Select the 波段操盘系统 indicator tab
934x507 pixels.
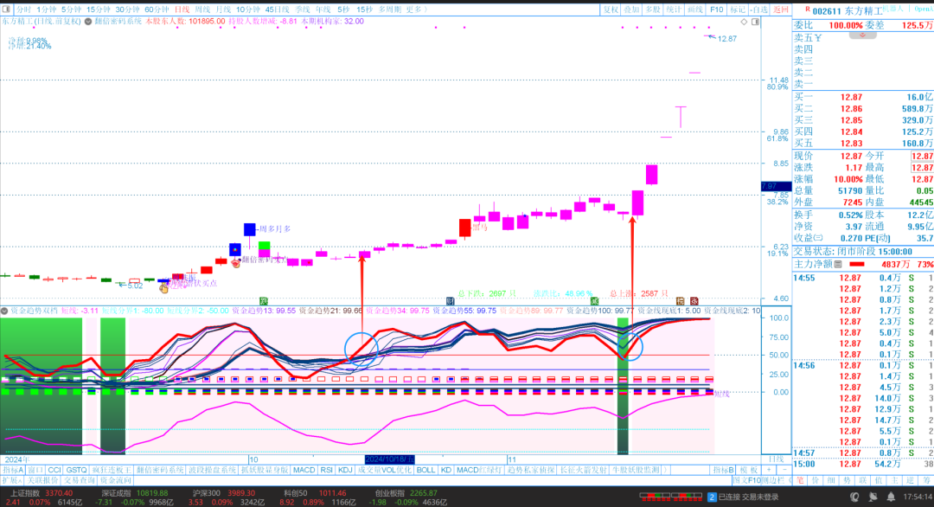pos(213,470)
